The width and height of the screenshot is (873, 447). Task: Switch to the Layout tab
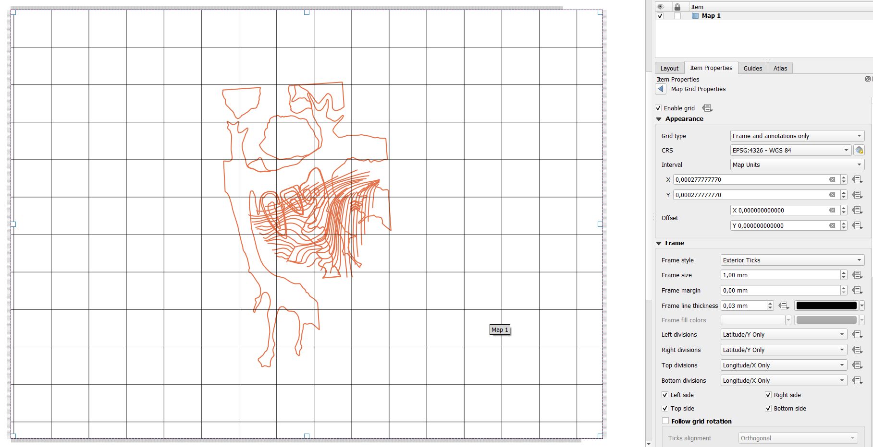pyautogui.click(x=669, y=68)
